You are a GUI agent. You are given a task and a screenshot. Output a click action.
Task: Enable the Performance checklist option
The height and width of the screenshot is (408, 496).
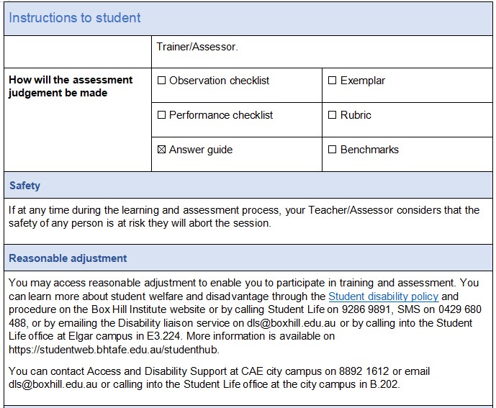pos(161,115)
